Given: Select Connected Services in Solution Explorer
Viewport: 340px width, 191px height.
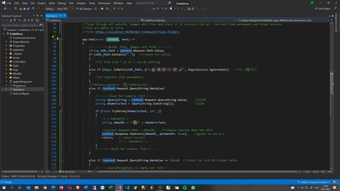Looking at the screenshot, I should tap(24, 38).
